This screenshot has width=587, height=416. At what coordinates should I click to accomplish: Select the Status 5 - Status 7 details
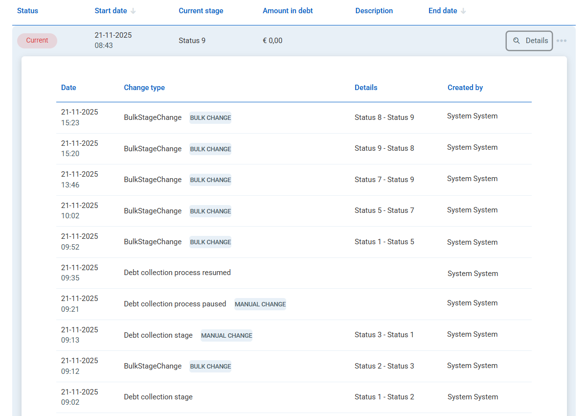click(384, 210)
